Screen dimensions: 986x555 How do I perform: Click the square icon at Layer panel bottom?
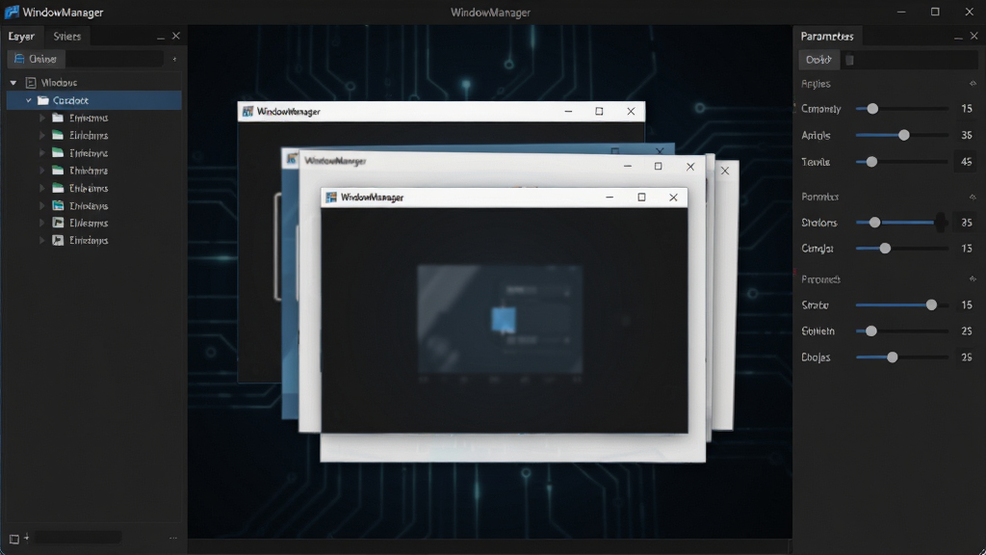coord(13,540)
